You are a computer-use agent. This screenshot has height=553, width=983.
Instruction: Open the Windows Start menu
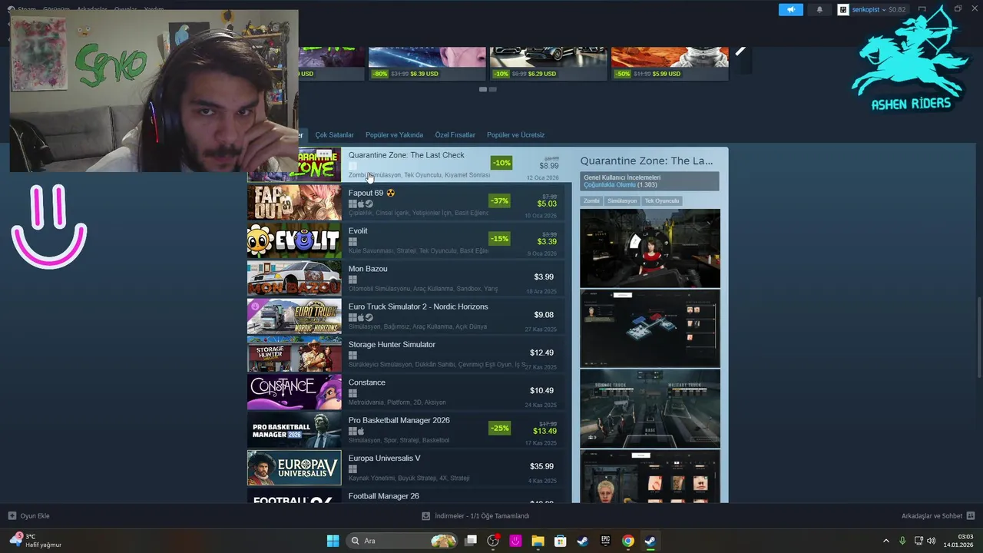click(333, 541)
